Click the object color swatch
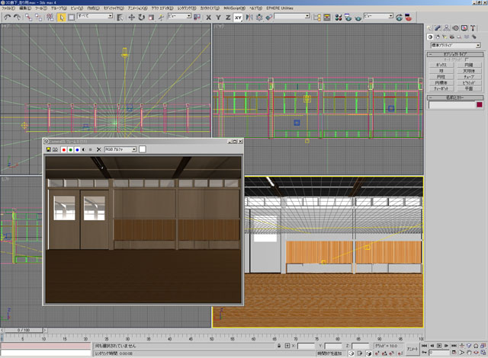 tap(480, 105)
